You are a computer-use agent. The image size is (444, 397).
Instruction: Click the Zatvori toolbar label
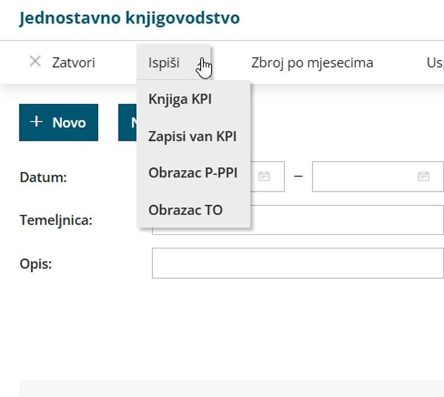pos(73,62)
